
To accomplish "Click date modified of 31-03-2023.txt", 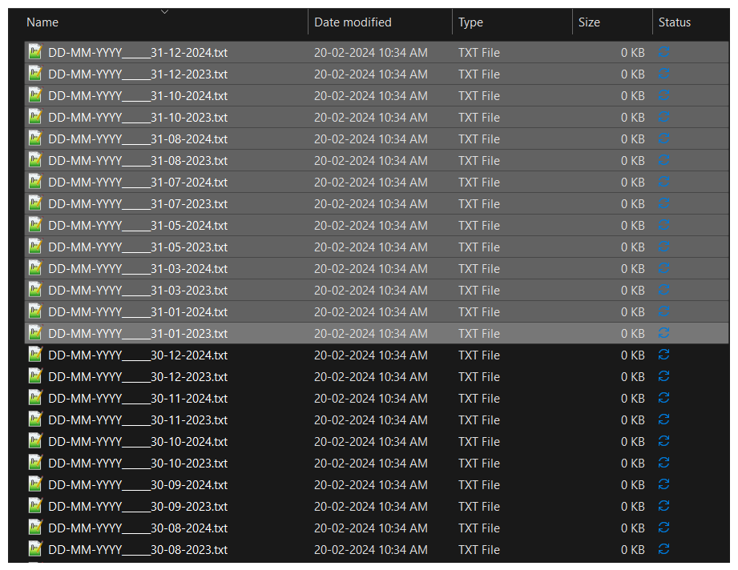I will pos(370,290).
